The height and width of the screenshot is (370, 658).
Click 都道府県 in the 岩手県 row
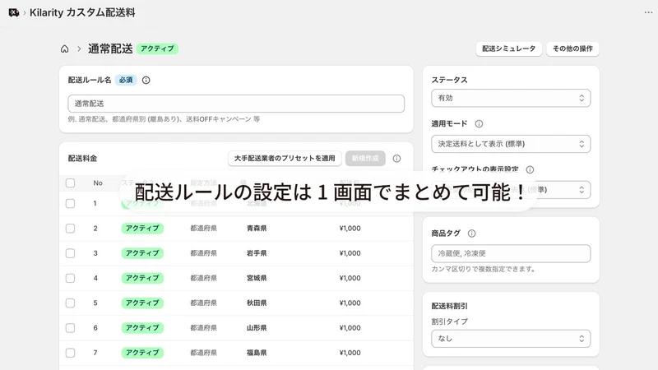point(203,253)
